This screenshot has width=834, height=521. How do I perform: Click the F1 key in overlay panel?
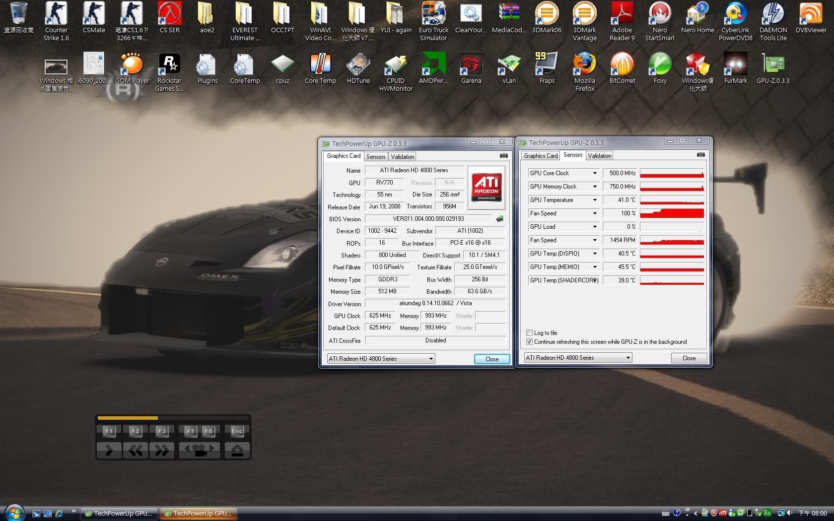[x=109, y=431]
